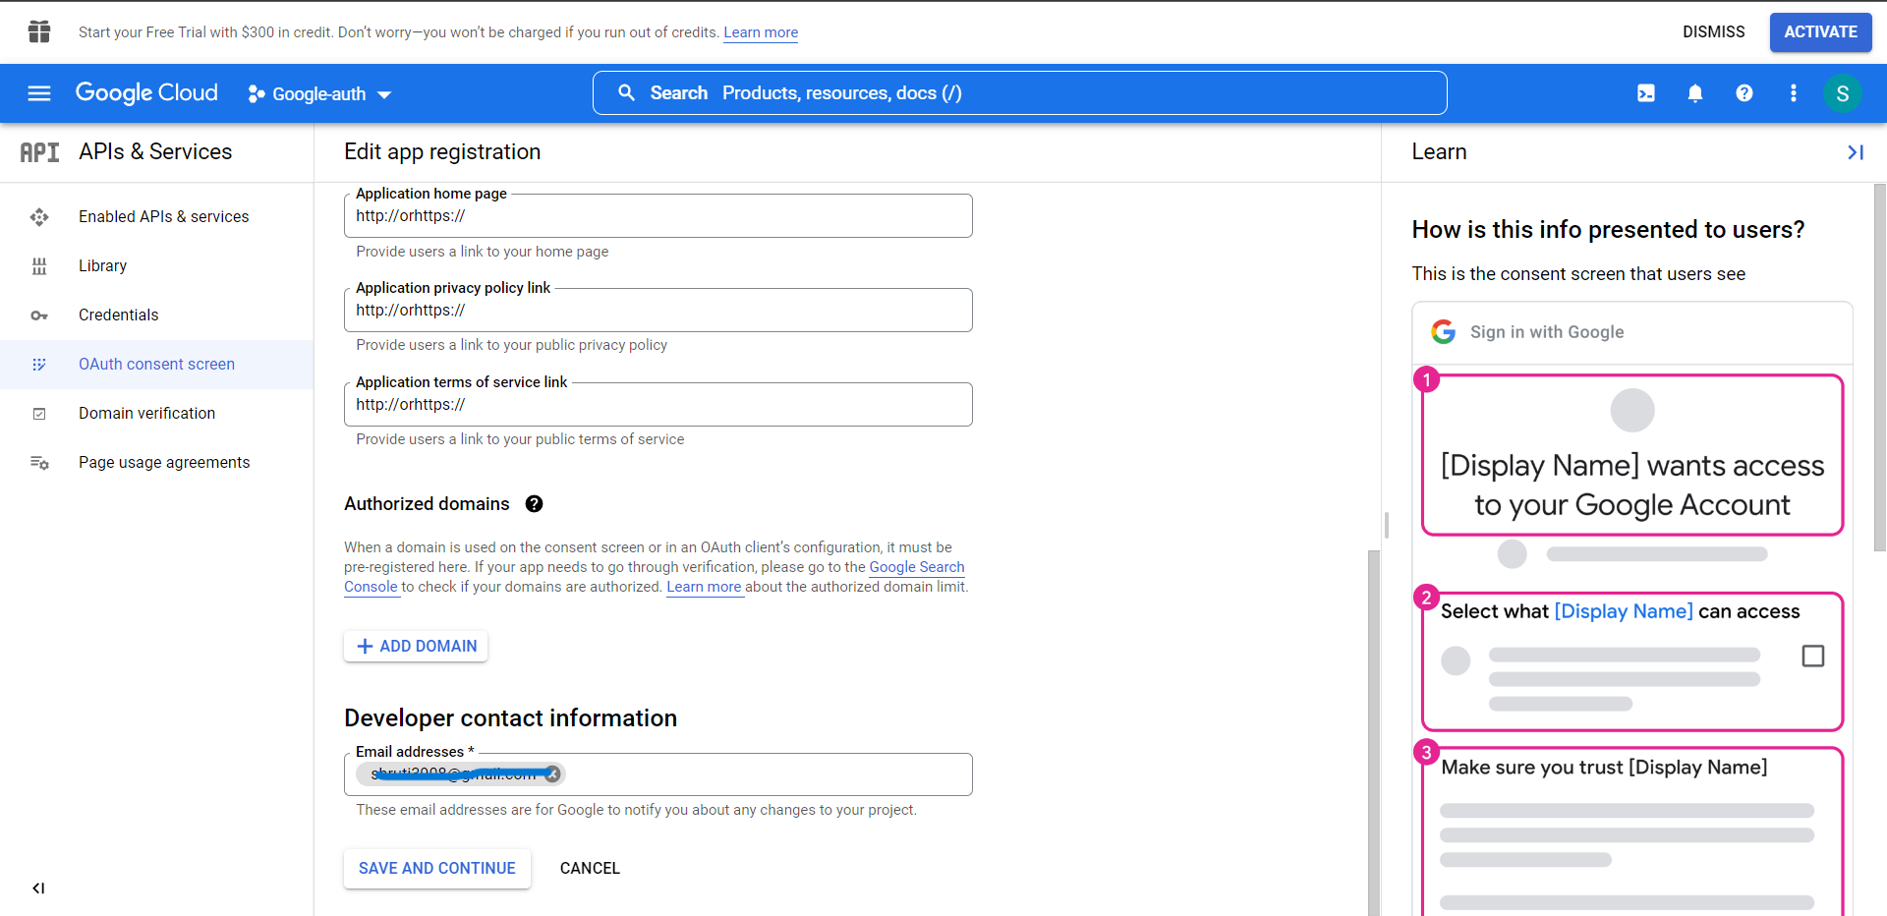Expand the Google-auth project selector
The height and width of the screenshot is (916, 1887).
pos(319,94)
